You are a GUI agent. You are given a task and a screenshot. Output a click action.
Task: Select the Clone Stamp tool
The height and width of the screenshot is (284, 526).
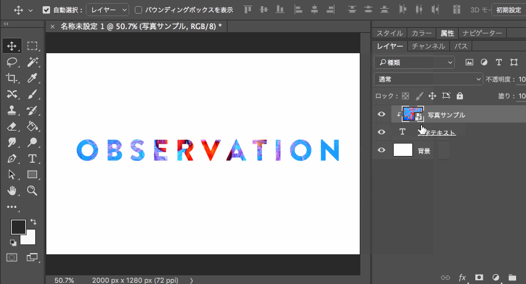click(x=12, y=110)
